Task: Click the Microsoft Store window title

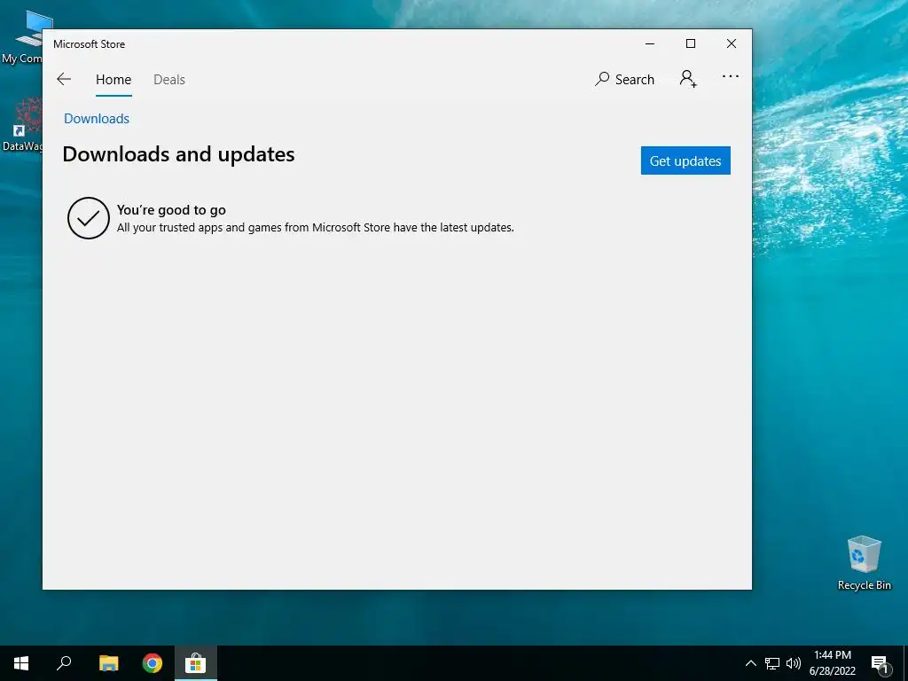Action: (x=90, y=44)
